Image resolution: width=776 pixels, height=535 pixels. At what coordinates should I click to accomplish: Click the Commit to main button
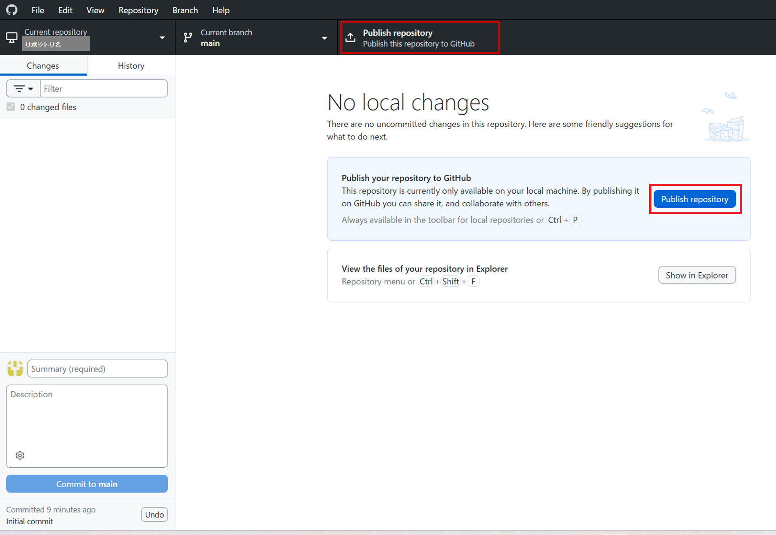87,484
